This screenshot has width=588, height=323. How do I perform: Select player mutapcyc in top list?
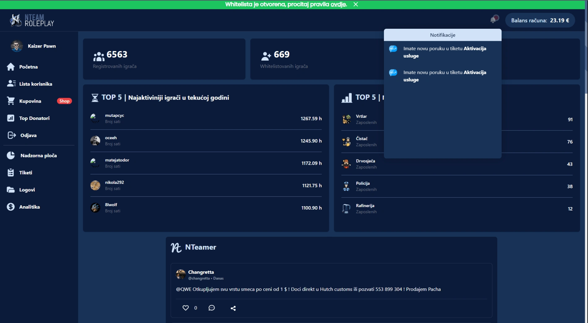click(206, 118)
